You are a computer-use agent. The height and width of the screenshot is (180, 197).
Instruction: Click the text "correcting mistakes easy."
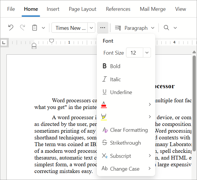point(64,171)
